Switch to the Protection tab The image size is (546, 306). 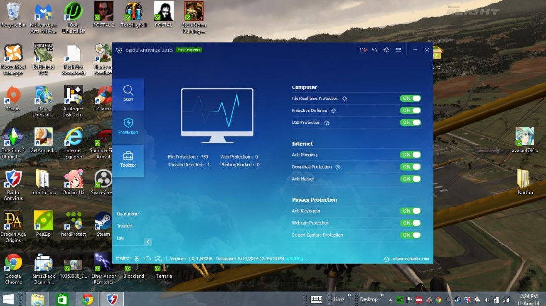coord(128,127)
